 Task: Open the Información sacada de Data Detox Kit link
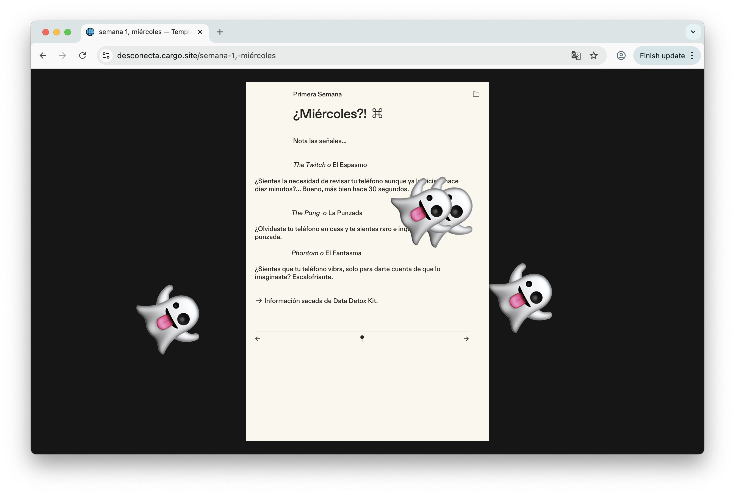tap(320, 301)
